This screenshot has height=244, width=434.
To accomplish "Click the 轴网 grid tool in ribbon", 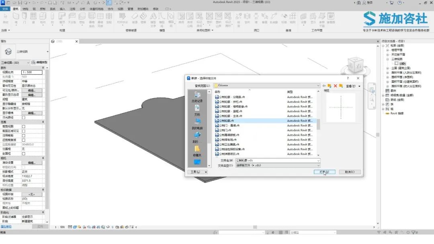I will click(293, 18).
